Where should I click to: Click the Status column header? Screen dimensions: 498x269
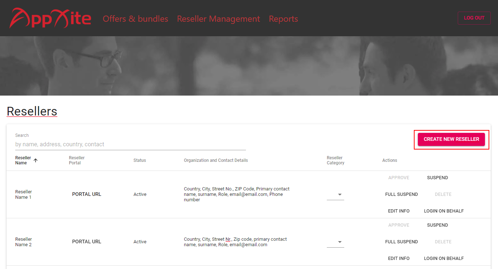(140, 160)
